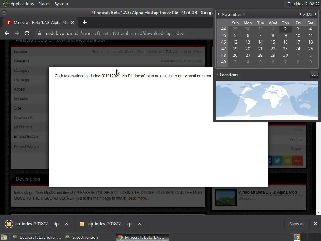
Task: Click Minecraft Beta 1.7.3 taskbar entry
Action: click(x=143, y=237)
